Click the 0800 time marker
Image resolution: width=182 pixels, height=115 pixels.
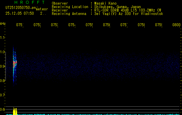177,25
